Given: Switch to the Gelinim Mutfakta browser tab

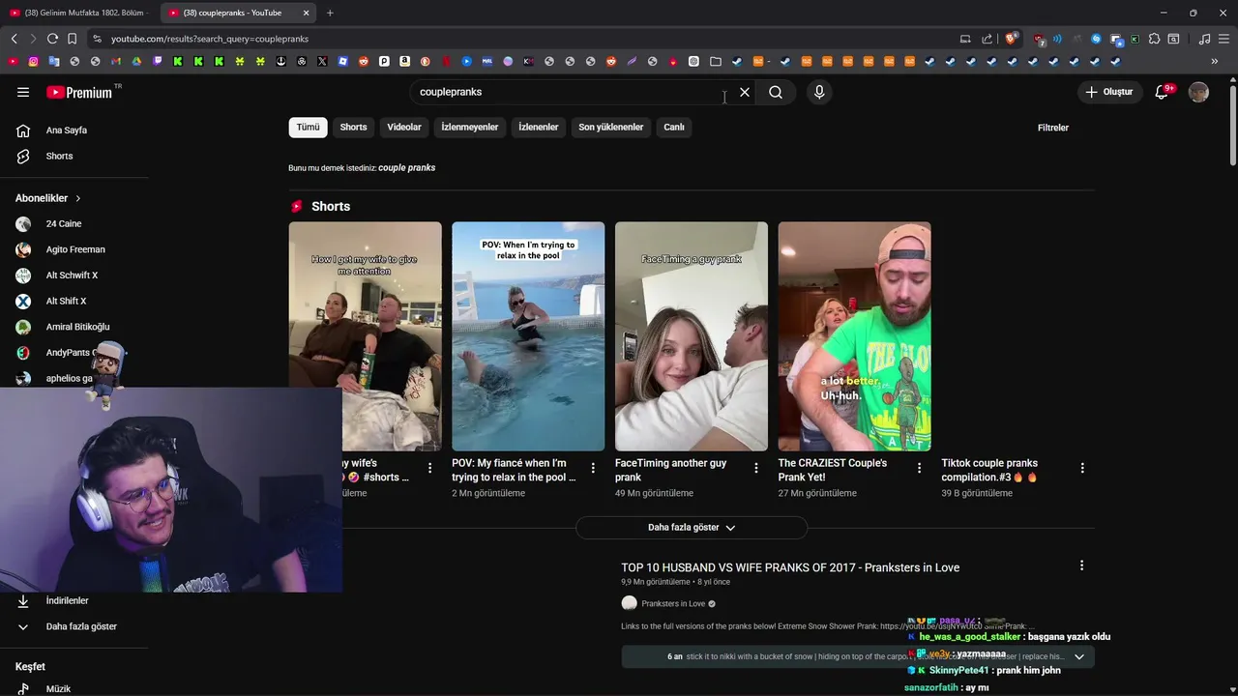Looking at the screenshot, I should point(77,13).
